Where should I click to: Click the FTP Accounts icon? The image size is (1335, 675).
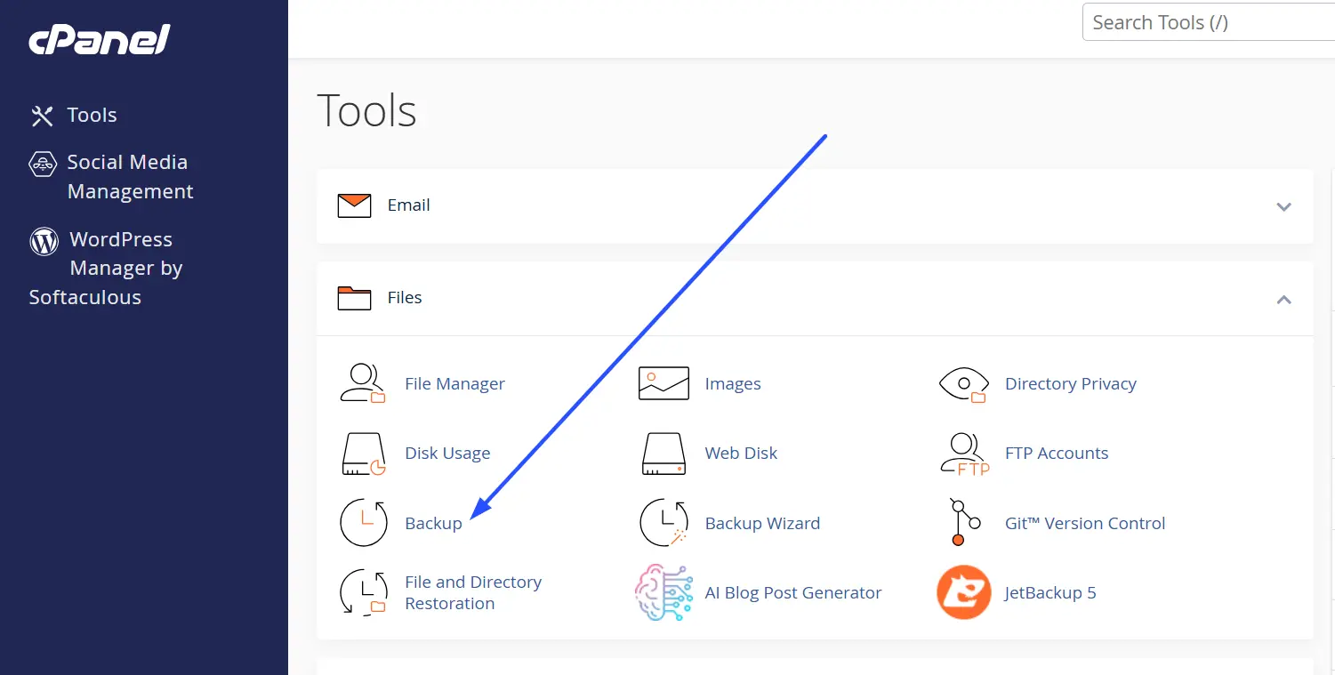964,454
